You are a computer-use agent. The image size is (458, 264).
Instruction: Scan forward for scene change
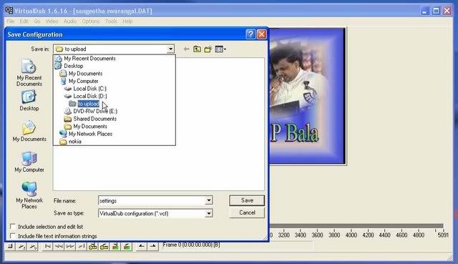127,247
